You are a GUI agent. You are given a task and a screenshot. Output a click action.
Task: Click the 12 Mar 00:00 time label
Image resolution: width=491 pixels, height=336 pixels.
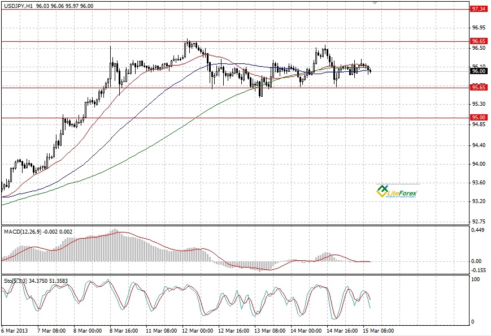click(198, 331)
